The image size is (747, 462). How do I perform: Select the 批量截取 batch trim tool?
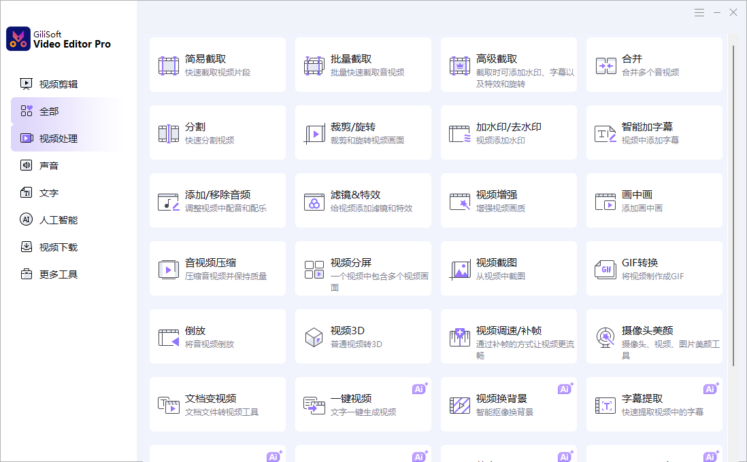click(x=363, y=64)
